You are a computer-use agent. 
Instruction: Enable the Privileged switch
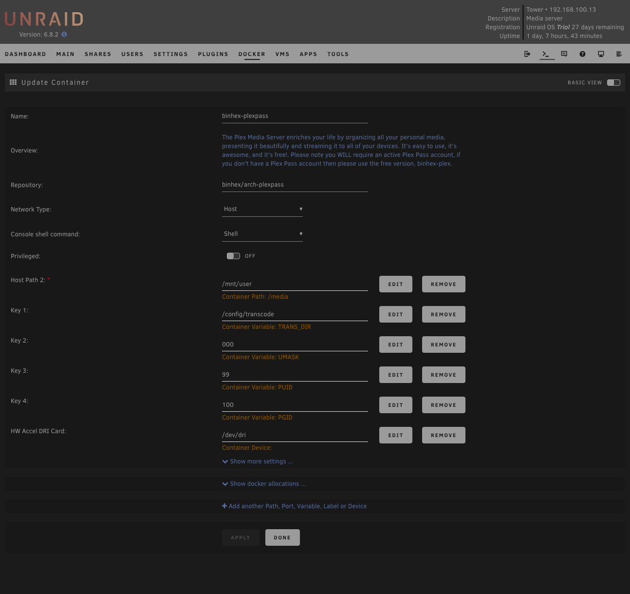click(233, 256)
